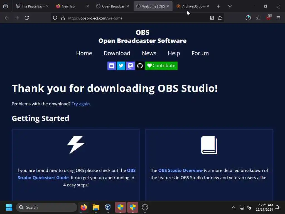Open the network status tray icon

pos(242,207)
